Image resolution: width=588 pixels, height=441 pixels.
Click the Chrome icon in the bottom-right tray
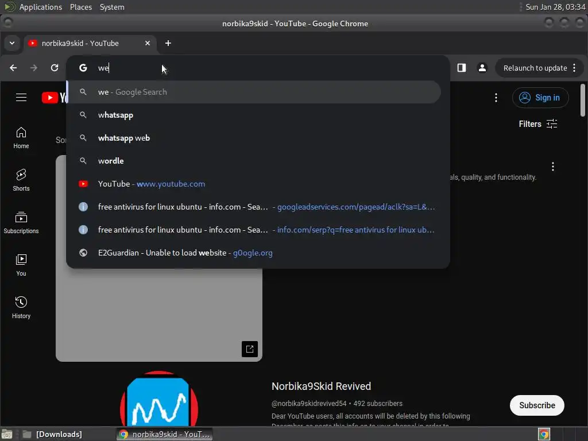pos(544,434)
